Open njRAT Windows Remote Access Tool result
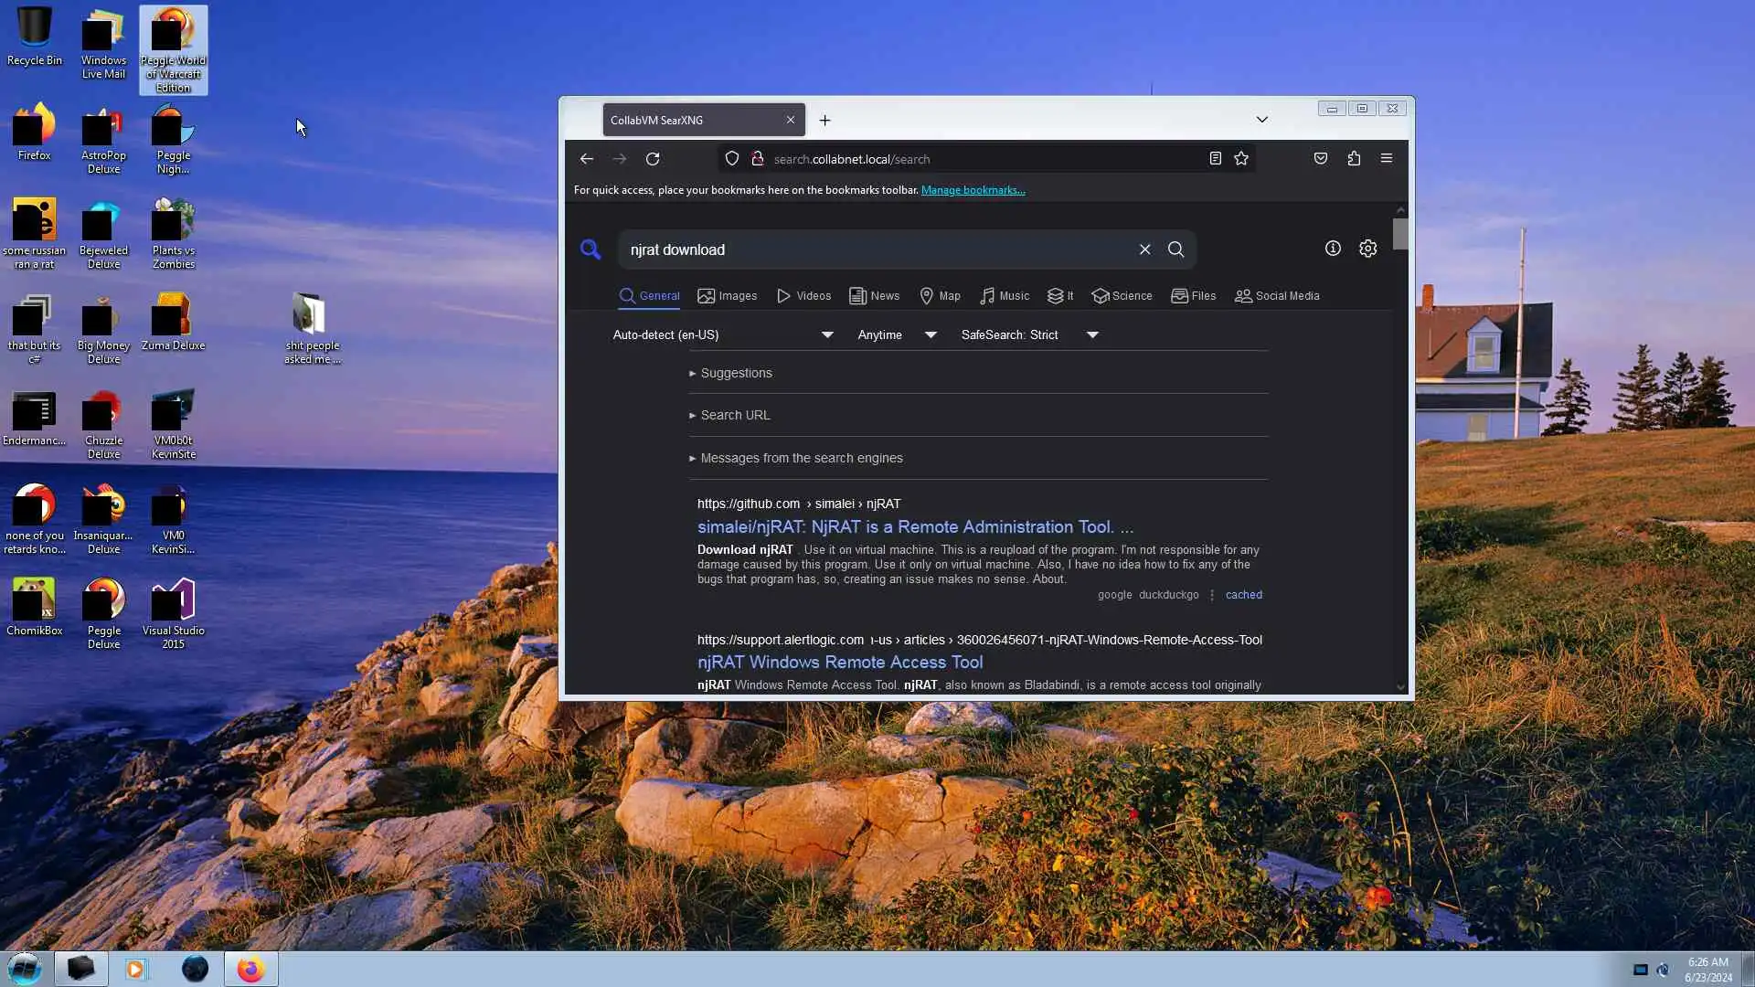Image resolution: width=1755 pixels, height=987 pixels. click(839, 663)
